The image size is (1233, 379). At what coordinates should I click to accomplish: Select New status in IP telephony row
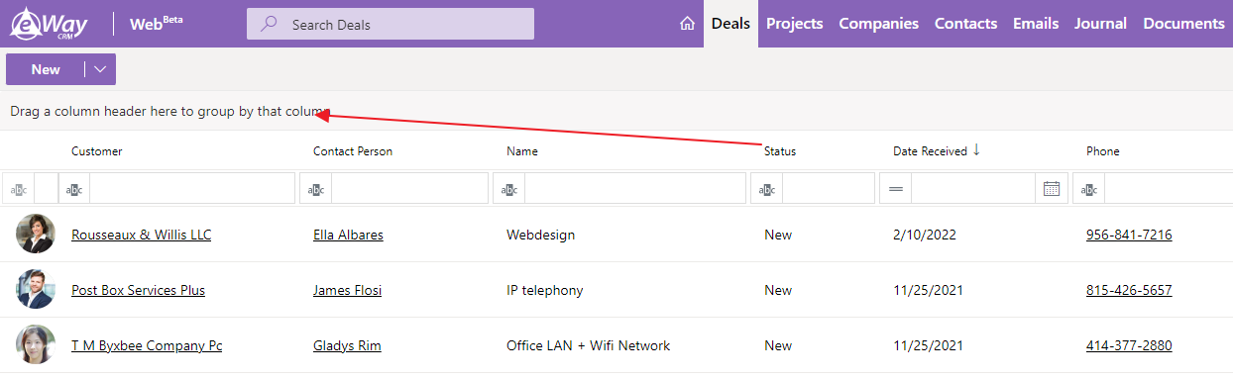click(778, 290)
